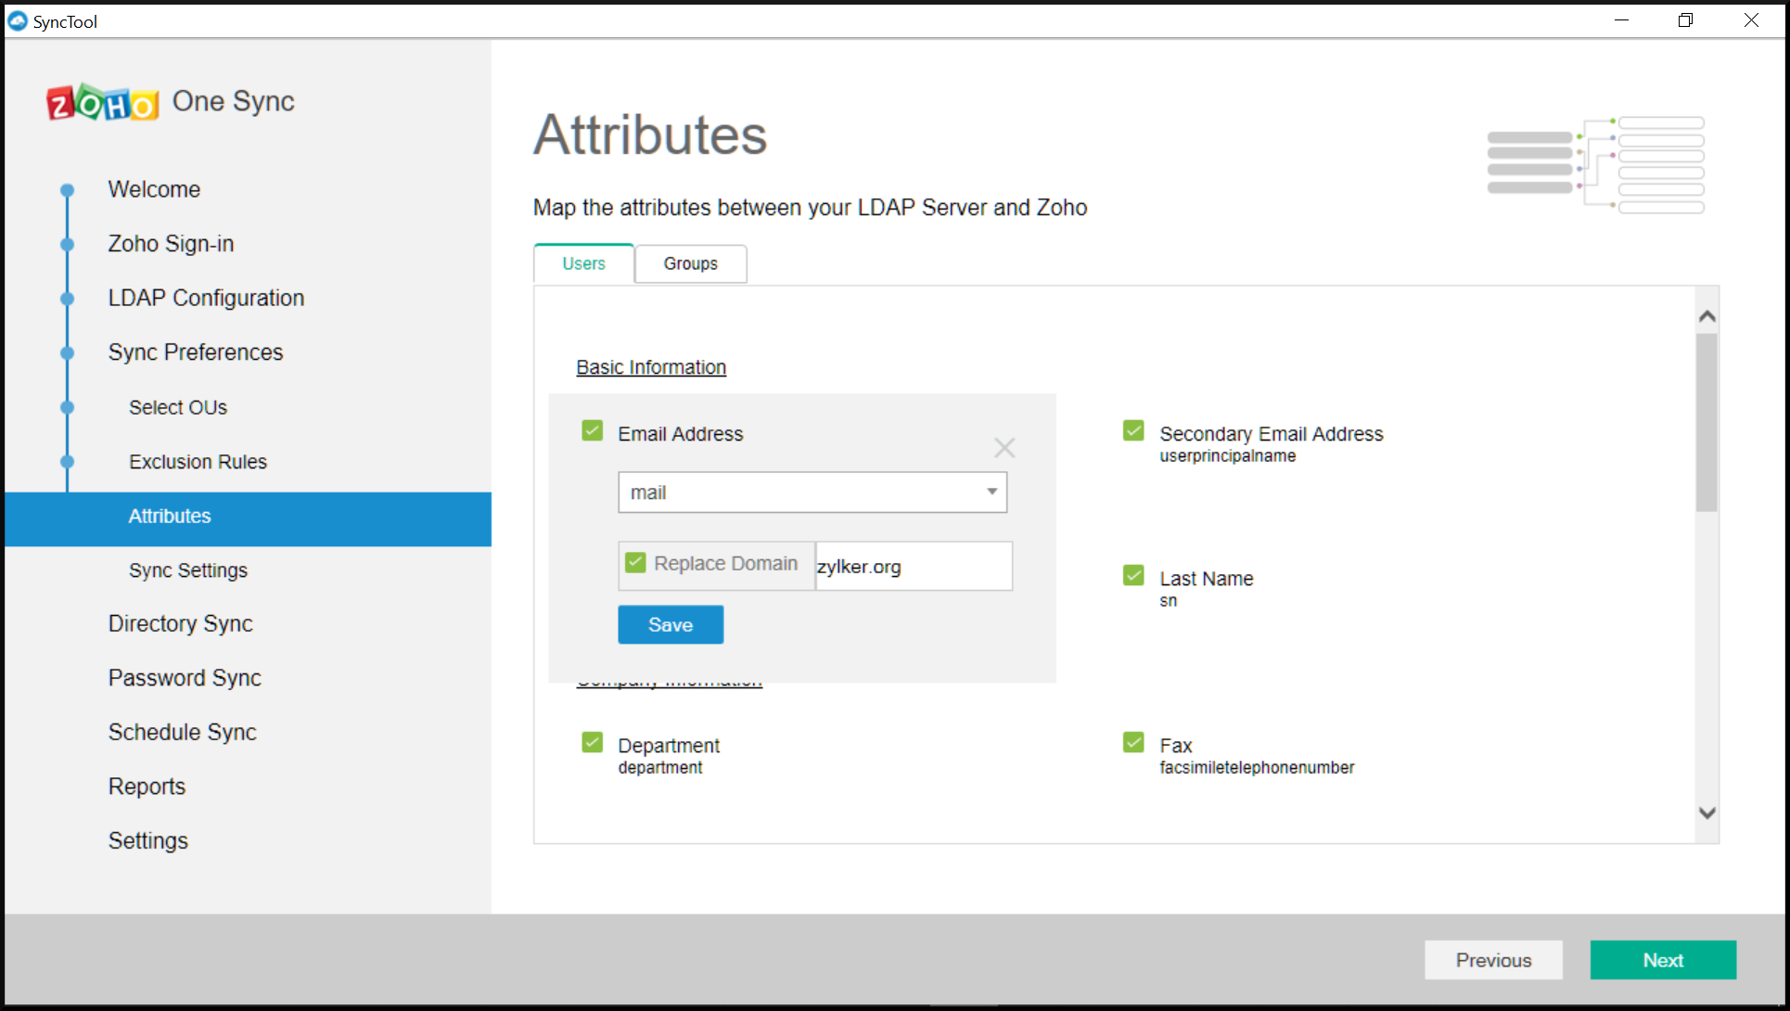This screenshot has height=1011, width=1790.
Task: Click the Select OUs step icon
Action: coord(68,407)
